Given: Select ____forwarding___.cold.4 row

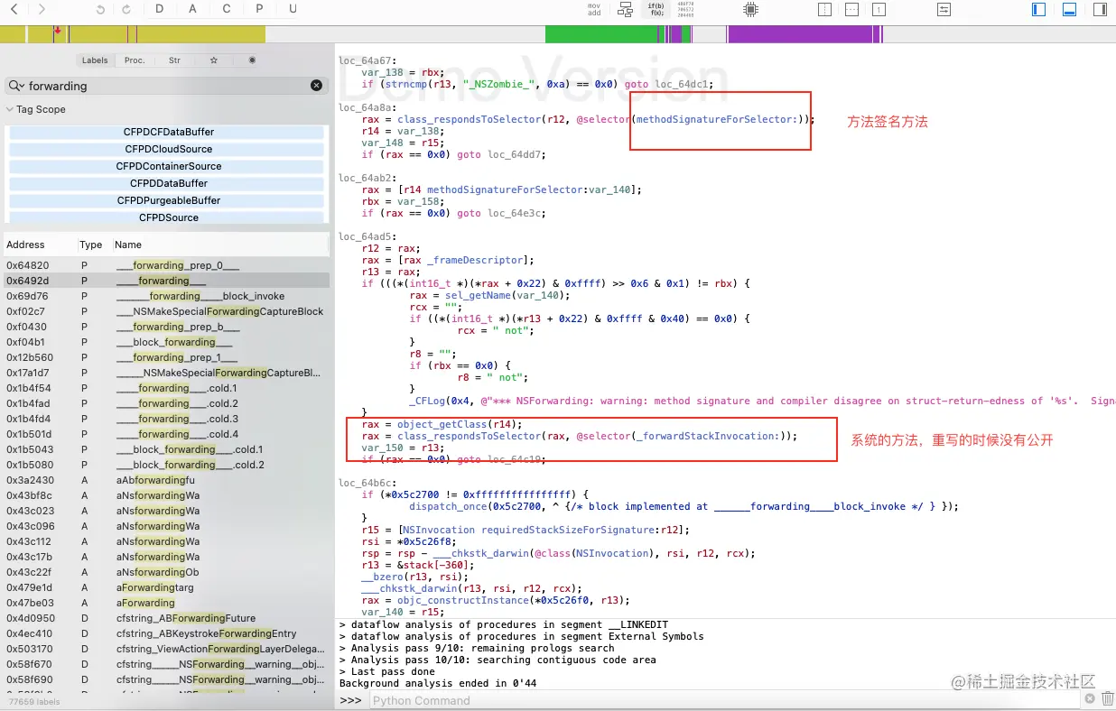Looking at the screenshot, I should [167, 434].
